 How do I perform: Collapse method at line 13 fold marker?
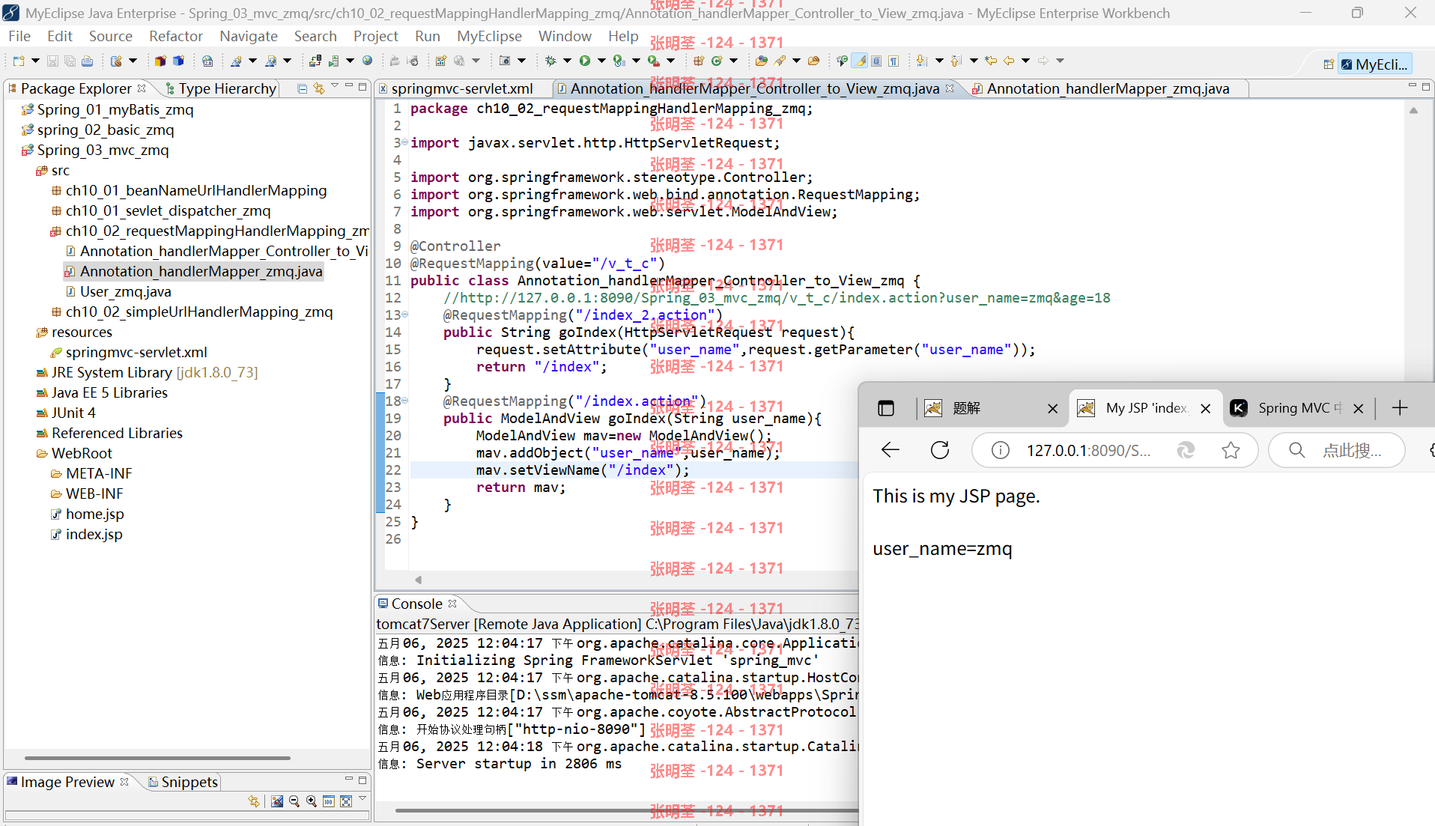pyautogui.click(x=405, y=315)
